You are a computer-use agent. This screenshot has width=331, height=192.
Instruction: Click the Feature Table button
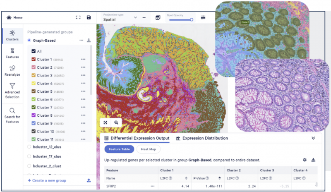click(119, 149)
